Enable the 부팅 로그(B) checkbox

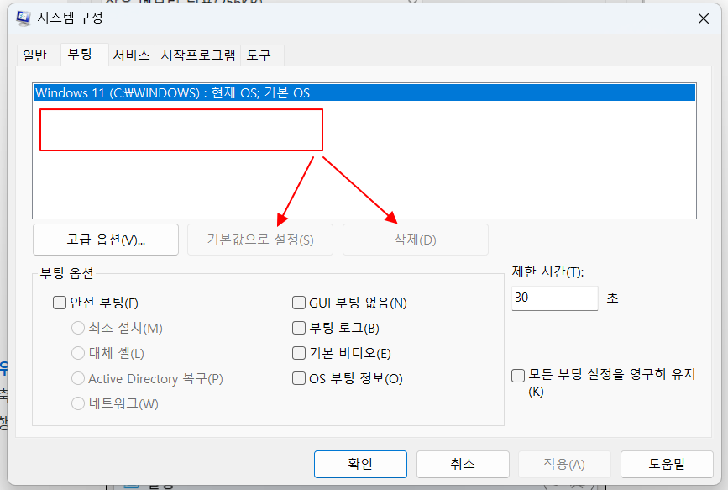pos(299,328)
